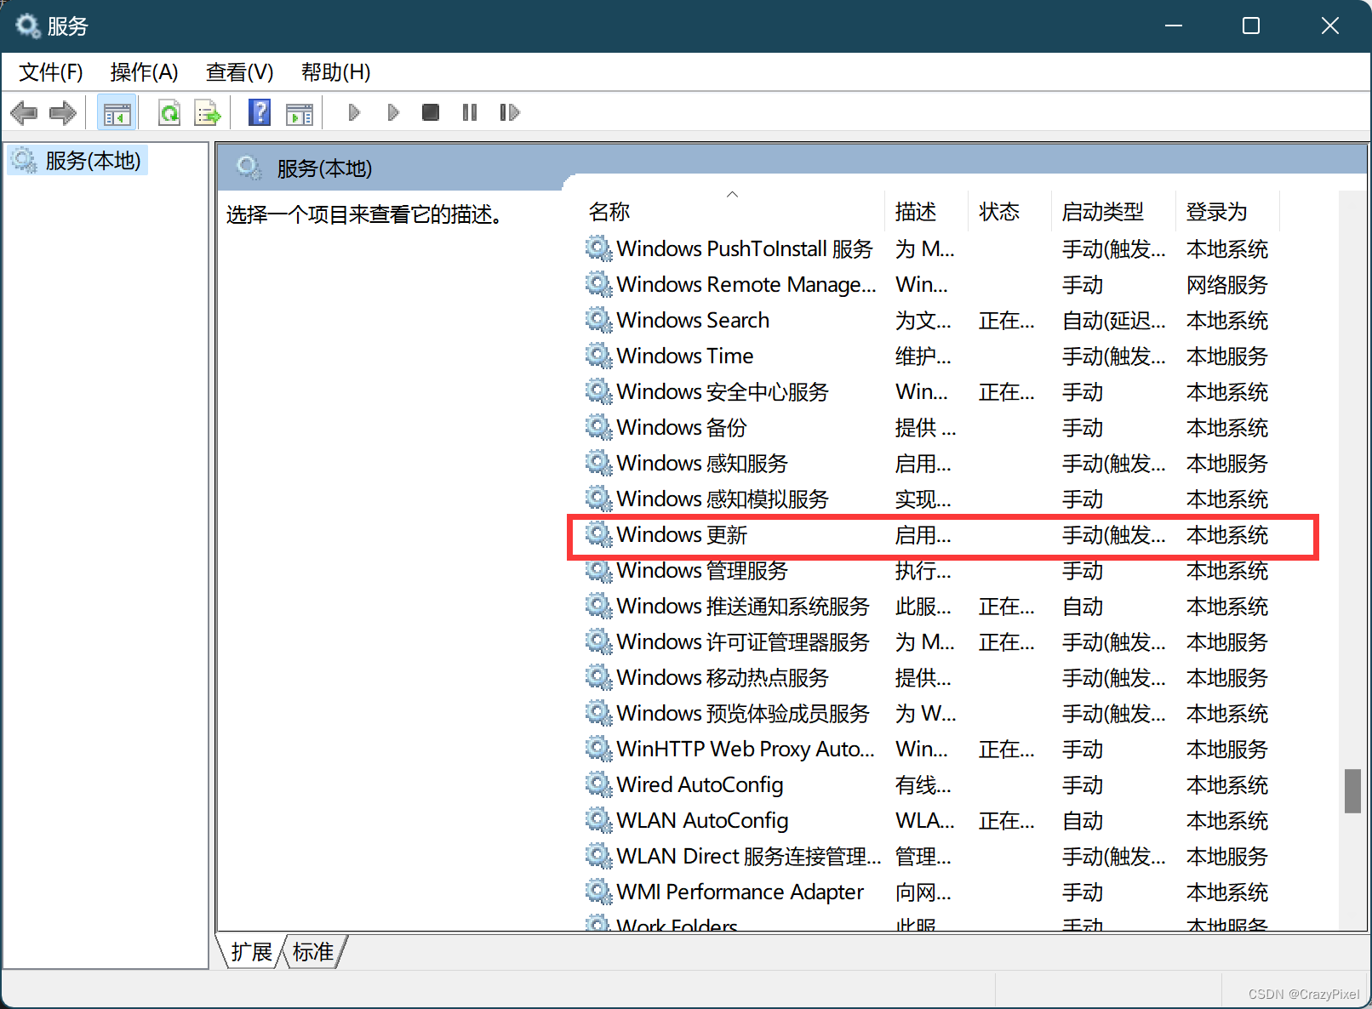This screenshot has height=1009, width=1372.
Task: Click gear icon beside Windows Time
Action: (x=598, y=356)
